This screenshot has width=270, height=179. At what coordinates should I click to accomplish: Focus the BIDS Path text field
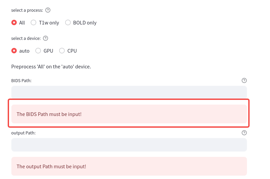tap(129, 92)
